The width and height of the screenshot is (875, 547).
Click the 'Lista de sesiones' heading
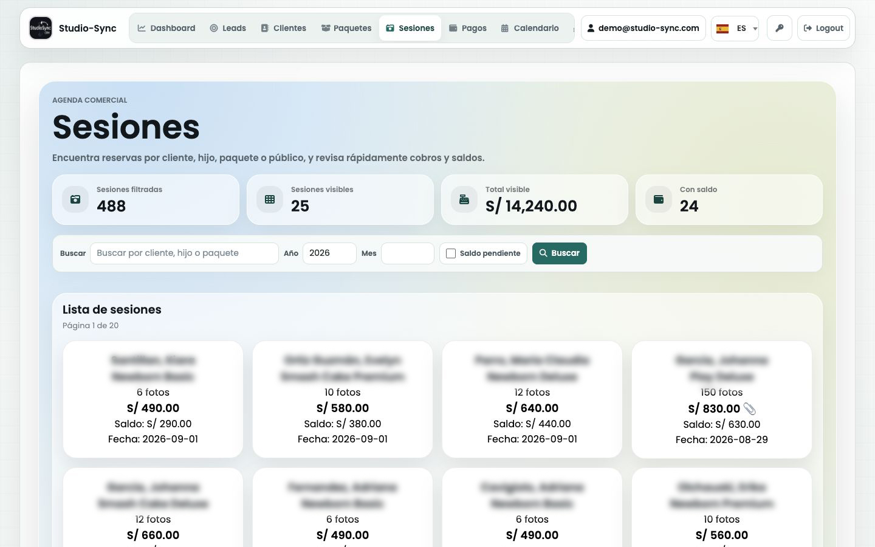(112, 309)
